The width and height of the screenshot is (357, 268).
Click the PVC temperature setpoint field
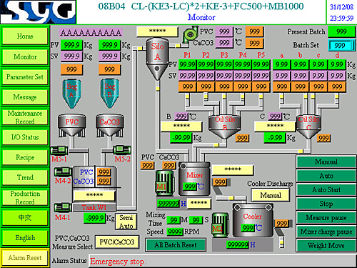[224, 31]
